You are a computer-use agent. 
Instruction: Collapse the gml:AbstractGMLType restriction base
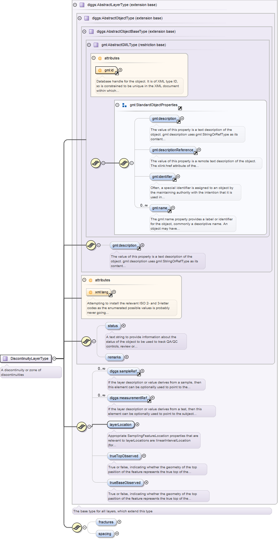[89, 45]
